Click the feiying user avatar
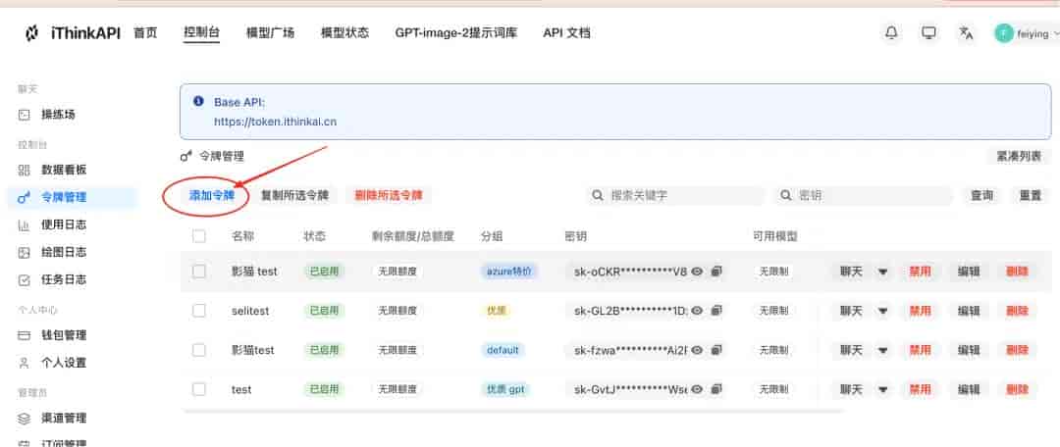Screen dimensions: 1060x447 (x=1003, y=33)
